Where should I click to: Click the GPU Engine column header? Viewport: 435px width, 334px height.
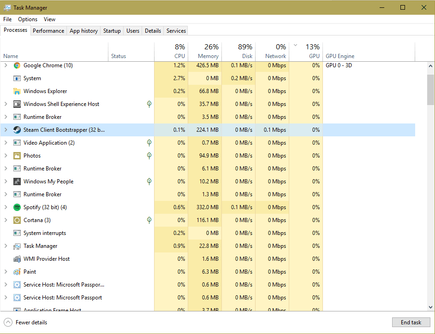coord(369,52)
